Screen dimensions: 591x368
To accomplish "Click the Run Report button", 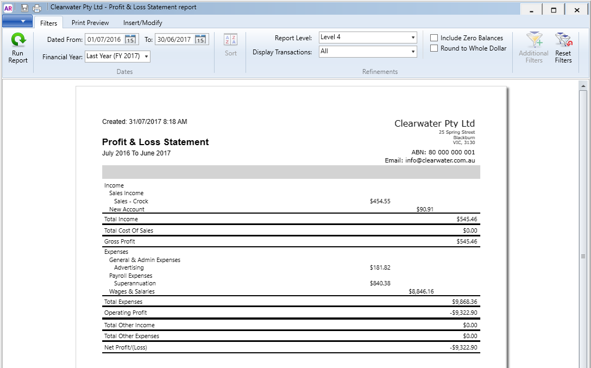I will click(x=17, y=48).
